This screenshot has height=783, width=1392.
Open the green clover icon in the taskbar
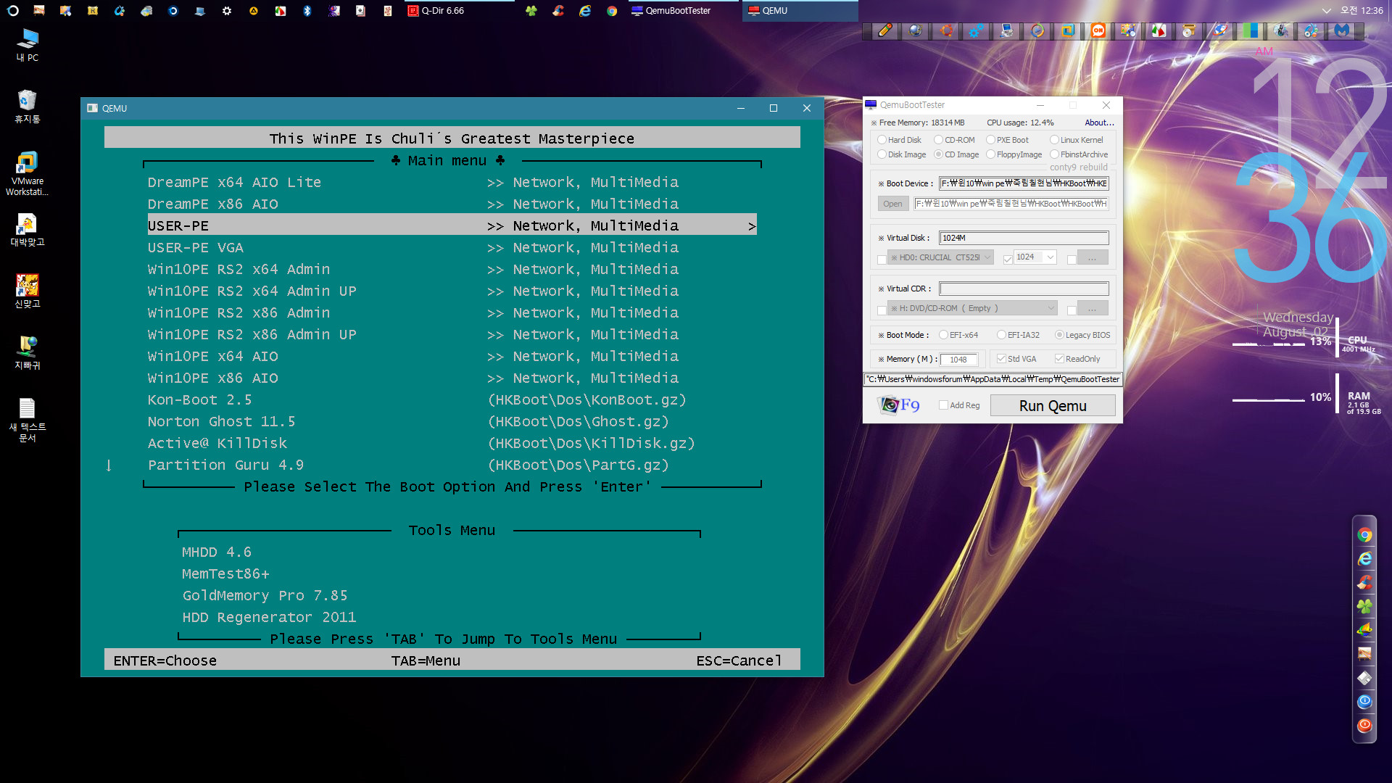pyautogui.click(x=531, y=11)
